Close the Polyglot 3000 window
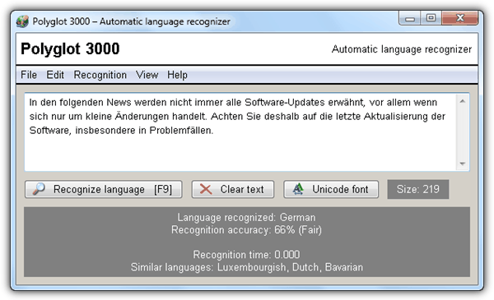Image resolution: width=494 pixels, height=300 pixels. coord(460,18)
